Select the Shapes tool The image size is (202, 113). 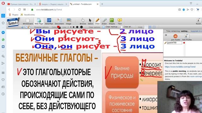112,21
